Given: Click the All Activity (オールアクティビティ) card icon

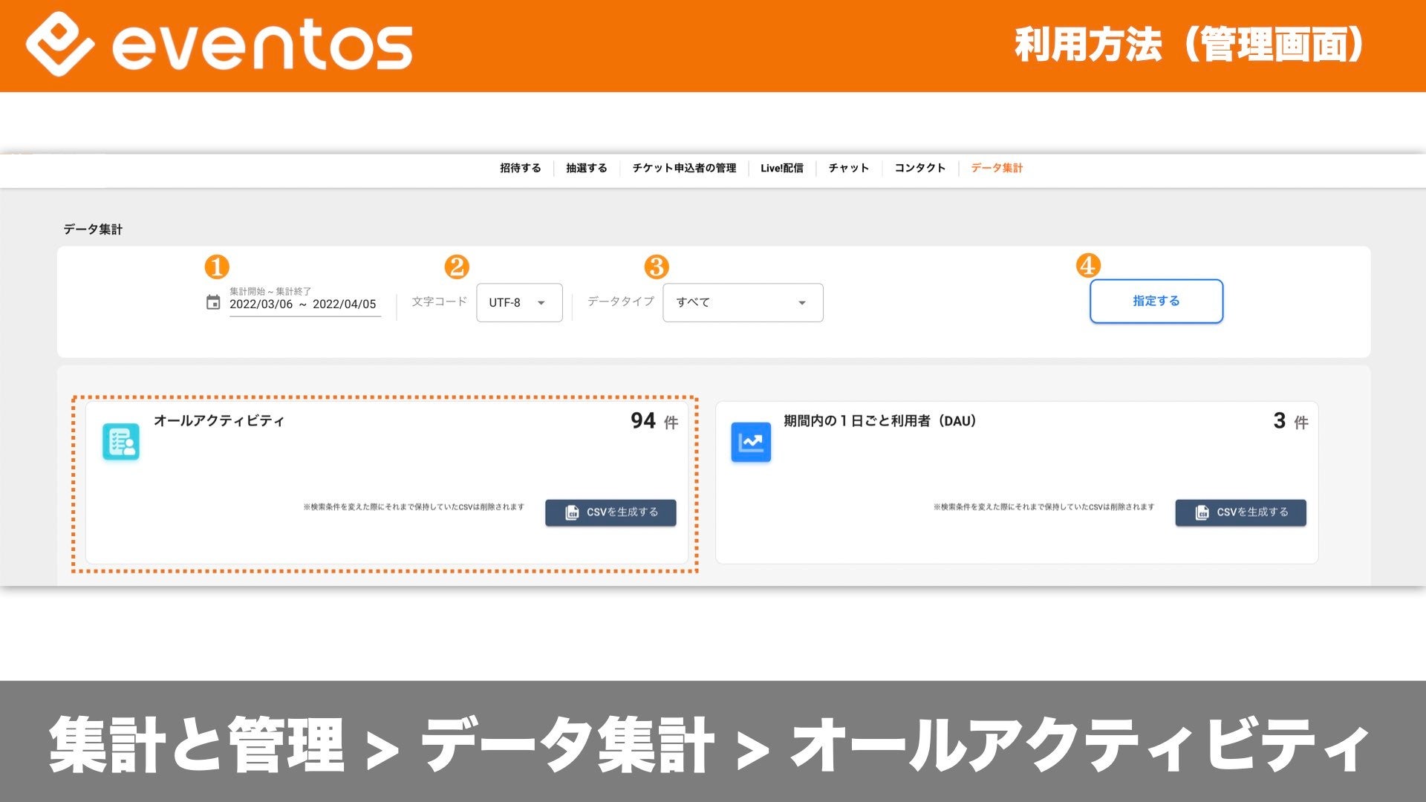Looking at the screenshot, I should pos(121,442).
